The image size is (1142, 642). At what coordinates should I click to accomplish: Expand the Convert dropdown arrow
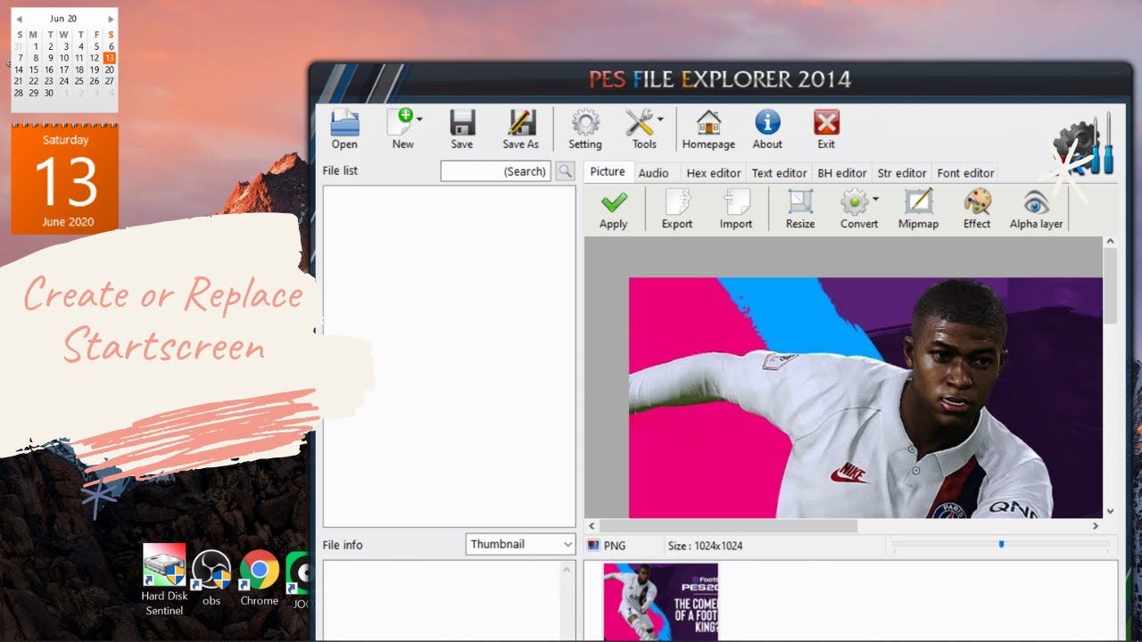pos(876,200)
